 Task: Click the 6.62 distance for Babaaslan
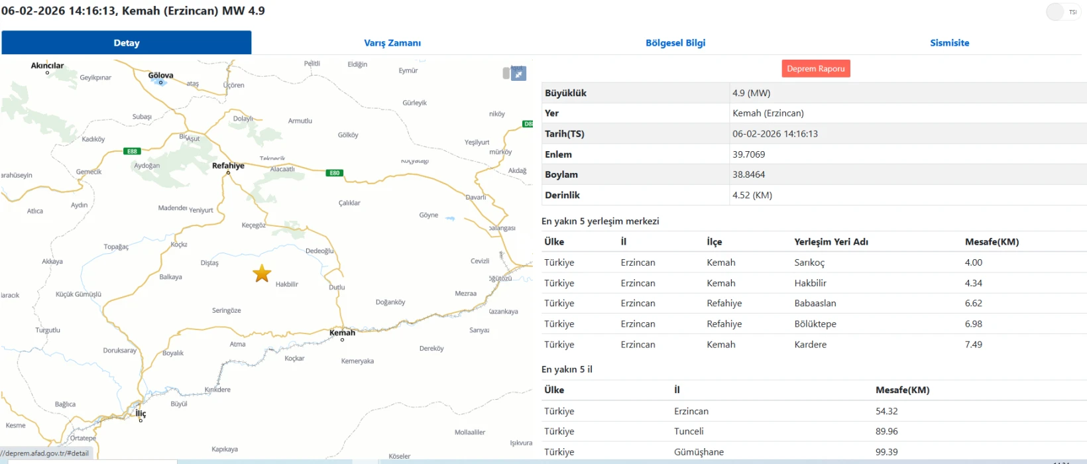point(974,303)
